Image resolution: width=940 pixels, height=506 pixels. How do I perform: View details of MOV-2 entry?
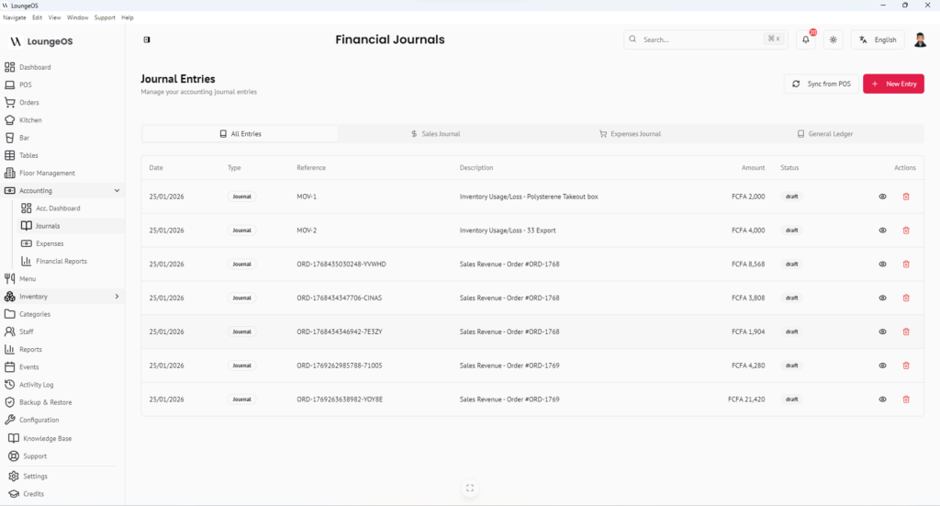(882, 231)
